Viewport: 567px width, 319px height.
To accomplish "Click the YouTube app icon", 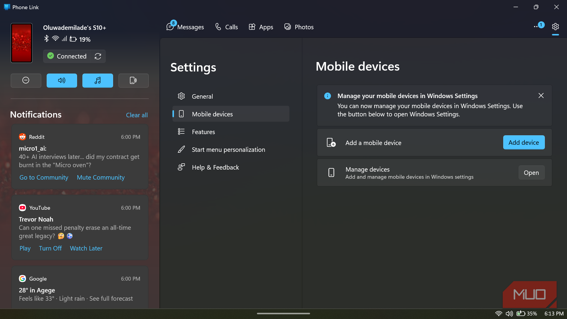I will [22, 208].
